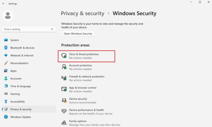Open the System settings page
This screenshot has height=127, width=212.
(x=15, y=40)
